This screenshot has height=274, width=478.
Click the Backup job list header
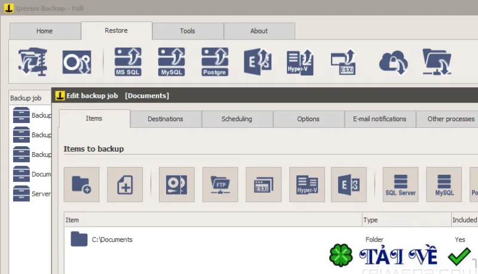pos(30,98)
